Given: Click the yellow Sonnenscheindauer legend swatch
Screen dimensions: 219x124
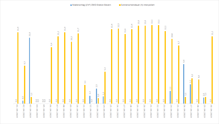Looking at the screenshot, I should (x=120, y=5).
